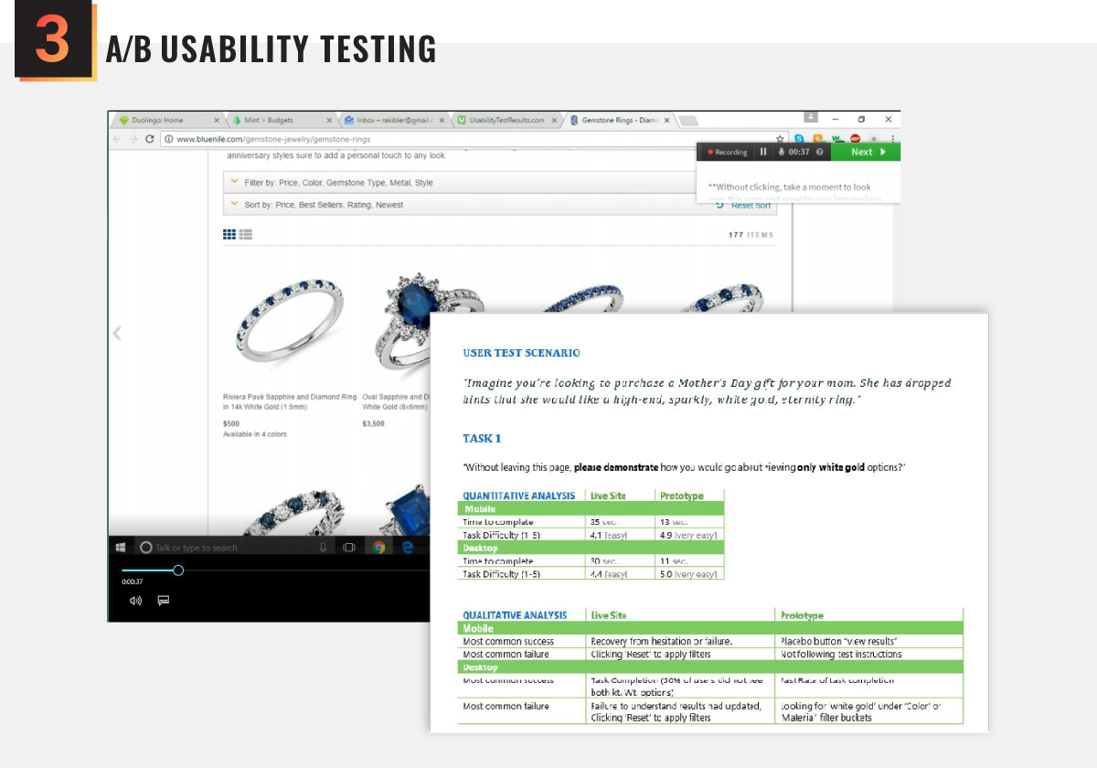Click the green Next button
1097x768 pixels.
pos(866,152)
